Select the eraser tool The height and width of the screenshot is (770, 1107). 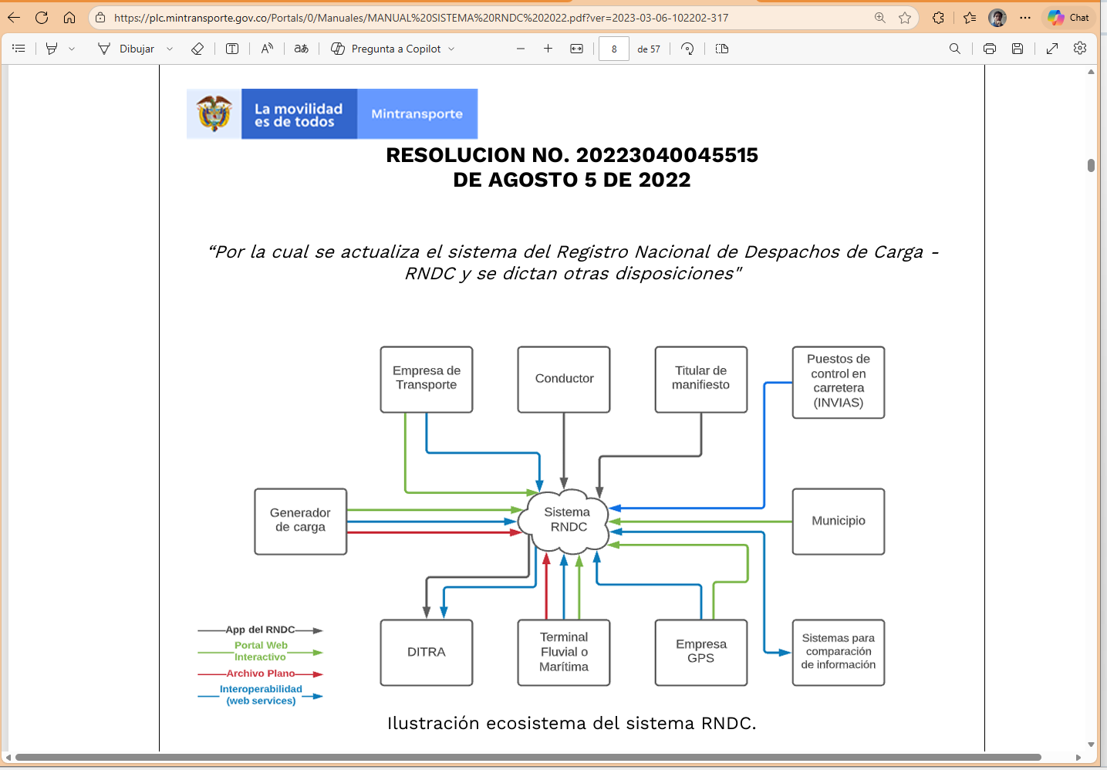point(197,49)
